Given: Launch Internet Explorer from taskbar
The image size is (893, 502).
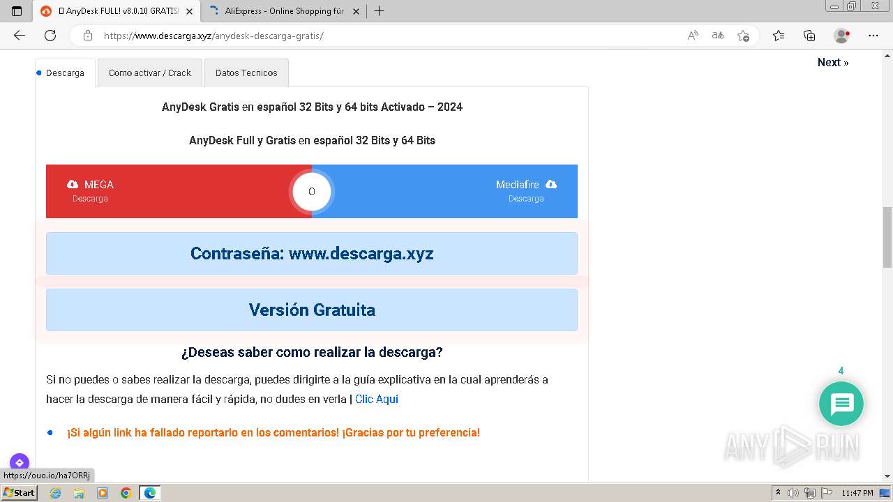Looking at the screenshot, I should 55,493.
